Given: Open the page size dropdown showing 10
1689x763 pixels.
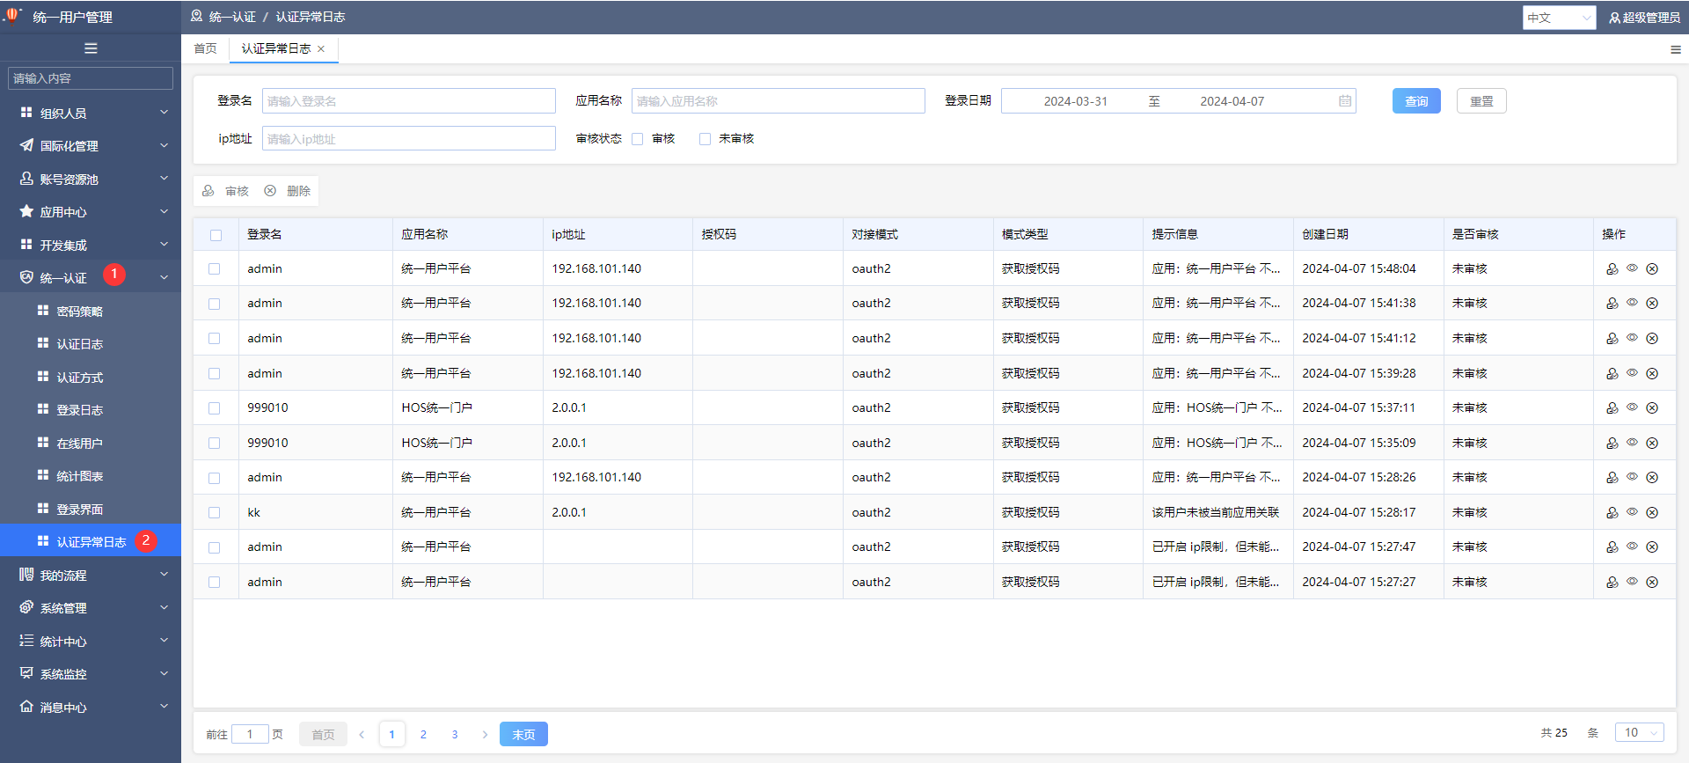Looking at the screenshot, I should 1640,732.
